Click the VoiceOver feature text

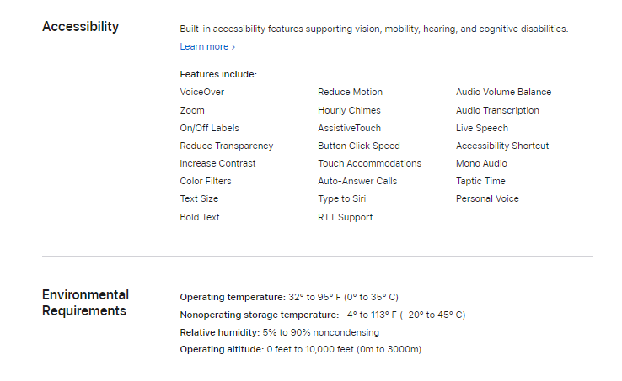point(202,92)
